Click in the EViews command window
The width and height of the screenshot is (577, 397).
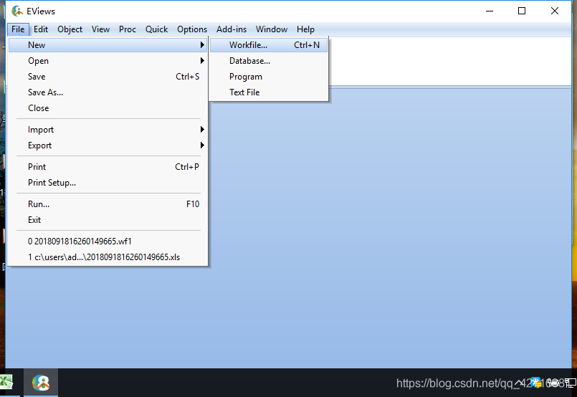tap(449, 61)
